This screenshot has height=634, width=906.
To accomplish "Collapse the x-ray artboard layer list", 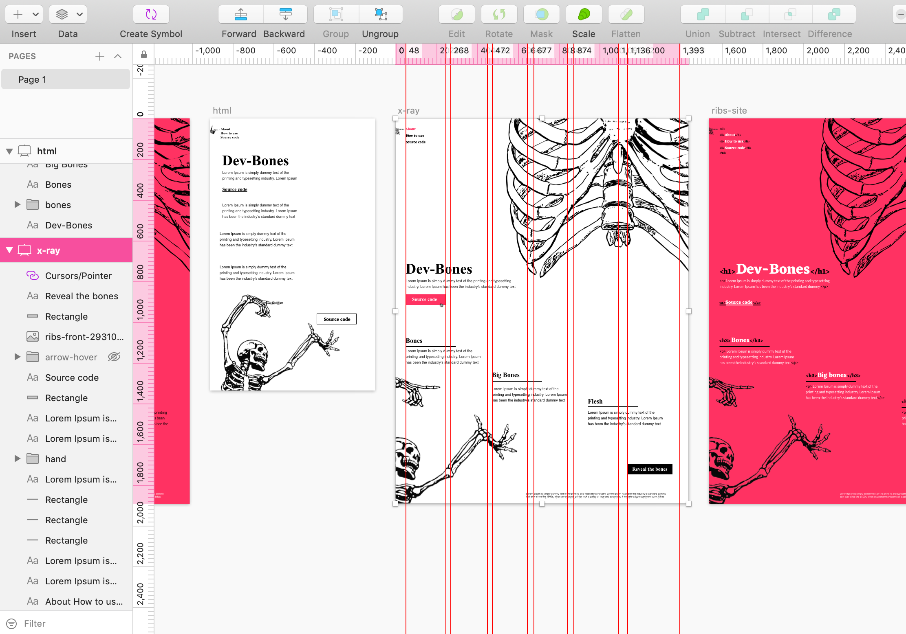I will click(10, 250).
